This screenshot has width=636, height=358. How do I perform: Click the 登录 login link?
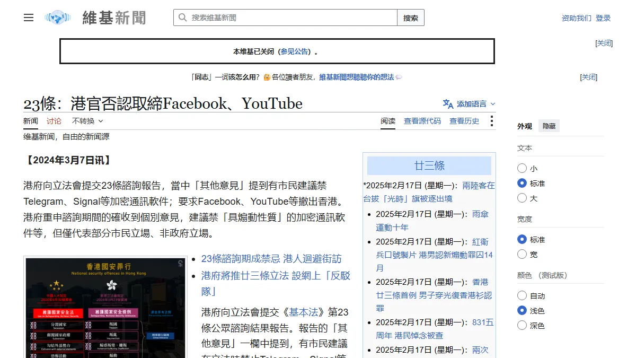click(603, 18)
